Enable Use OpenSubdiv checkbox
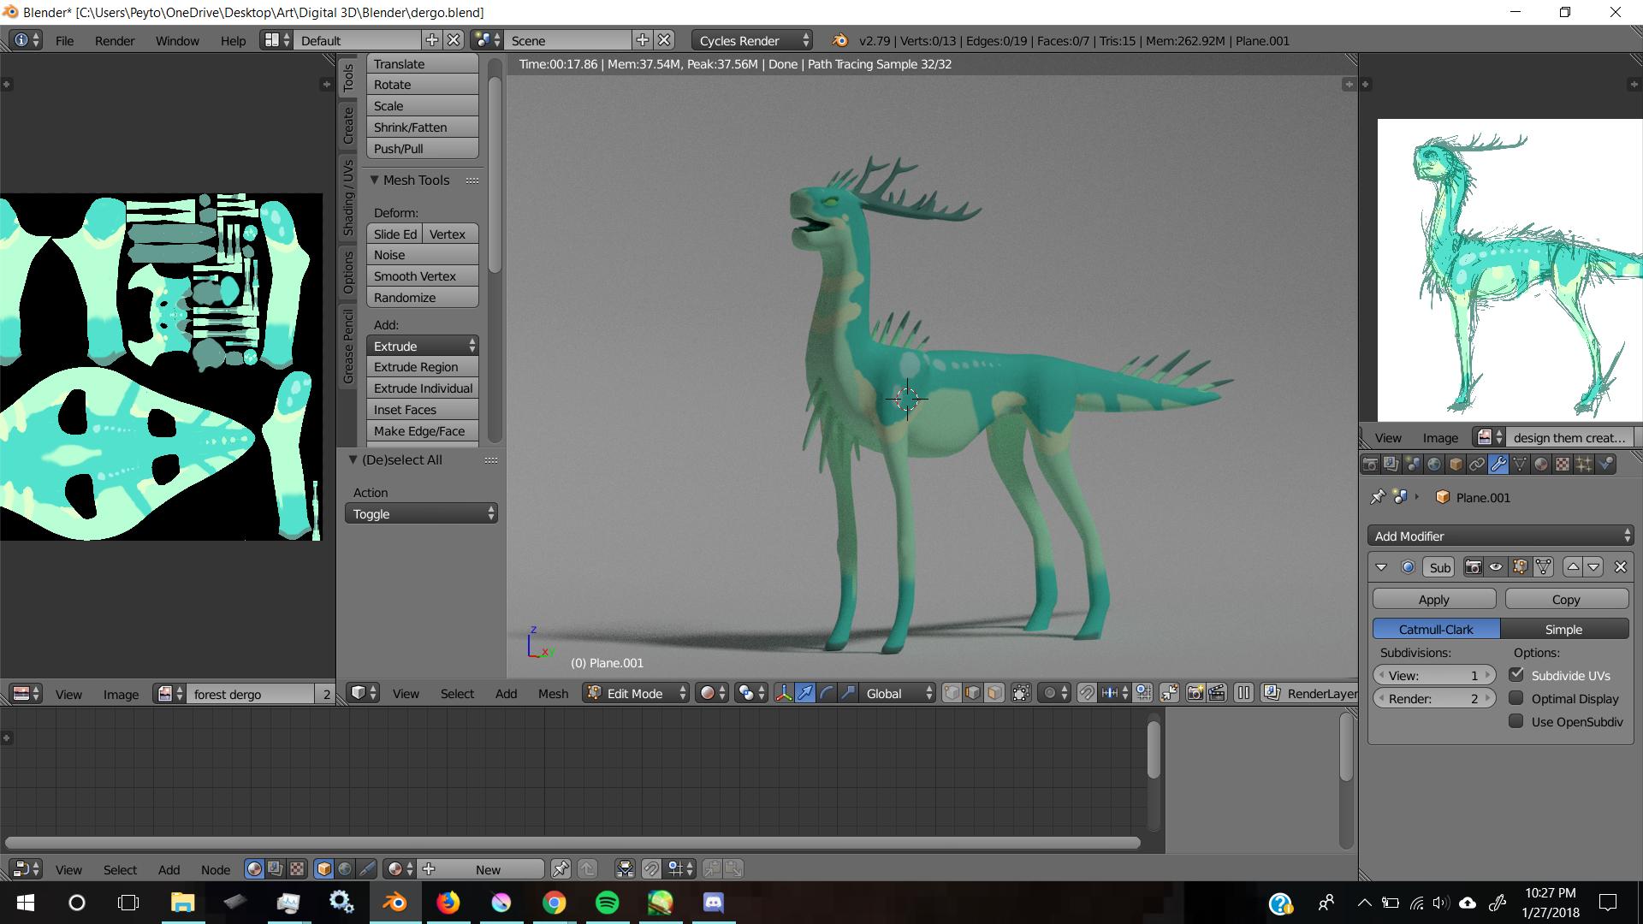 [1516, 720]
